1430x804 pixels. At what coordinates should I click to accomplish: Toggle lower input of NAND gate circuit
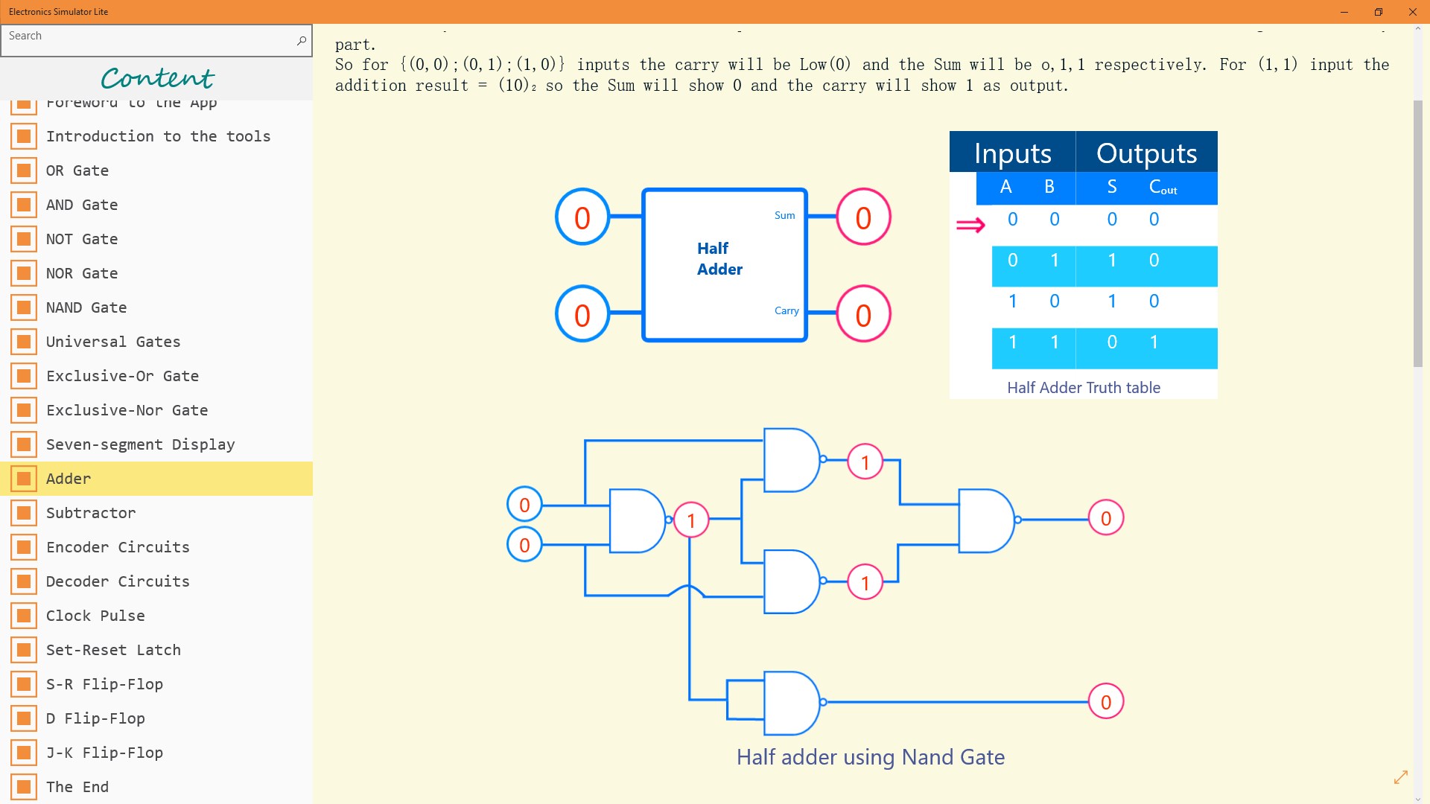(524, 545)
